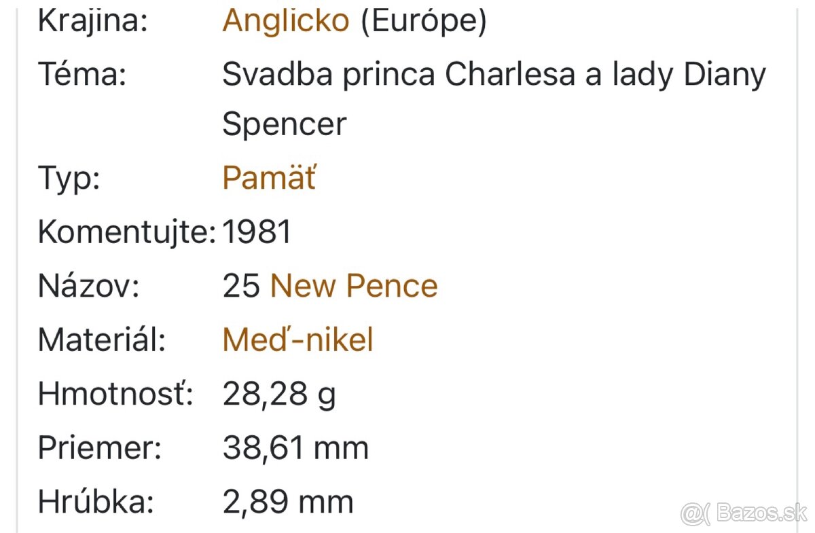Click the Materiál label
Image resolution: width=815 pixels, height=533 pixels.
pyautogui.click(x=102, y=339)
